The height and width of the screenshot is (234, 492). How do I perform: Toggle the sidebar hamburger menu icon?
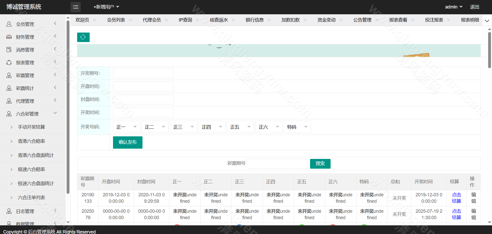(x=76, y=7)
